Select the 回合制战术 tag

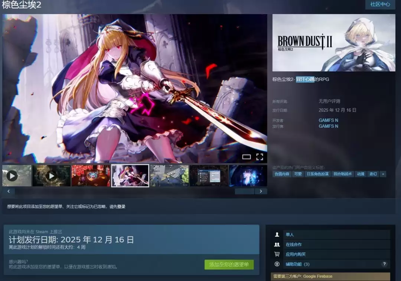click(x=343, y=174)
